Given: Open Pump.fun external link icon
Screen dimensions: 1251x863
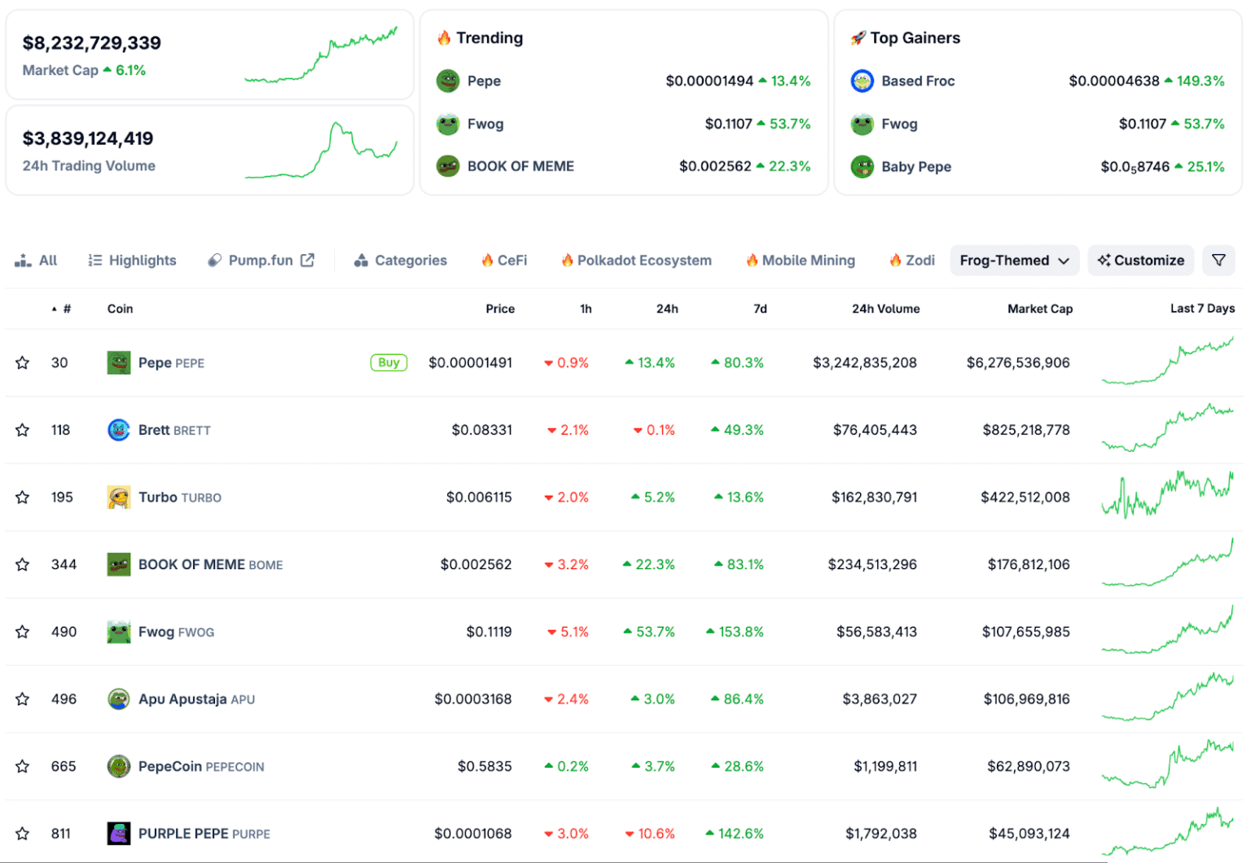Looking at the screenshot, I should [x=307, y=261].
